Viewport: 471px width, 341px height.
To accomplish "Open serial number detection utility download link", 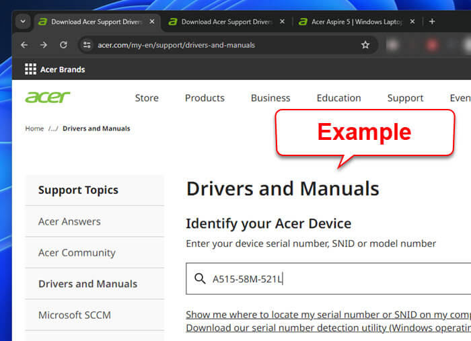I will coord(328,328).
